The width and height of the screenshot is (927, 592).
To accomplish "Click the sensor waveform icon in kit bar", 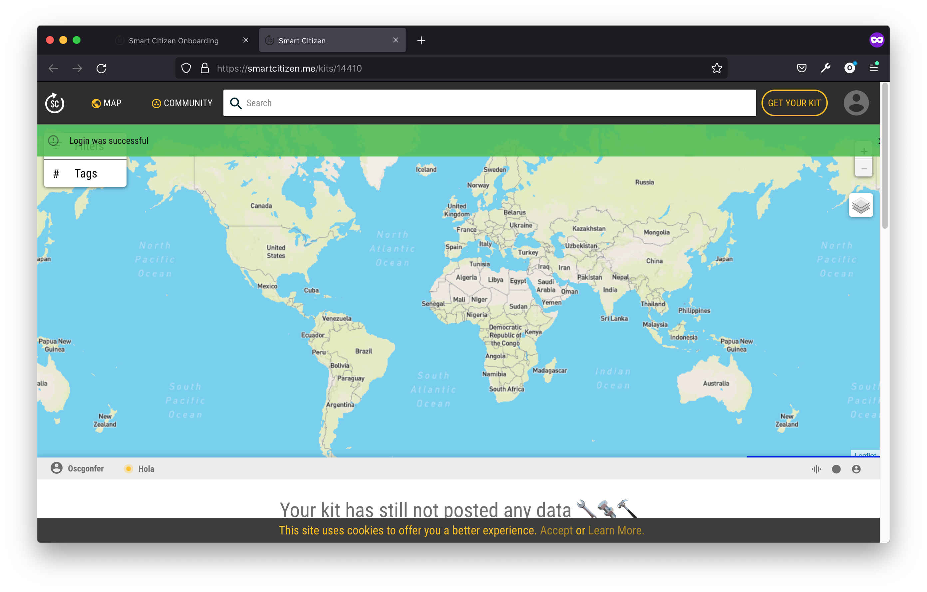I will (816, 469).
